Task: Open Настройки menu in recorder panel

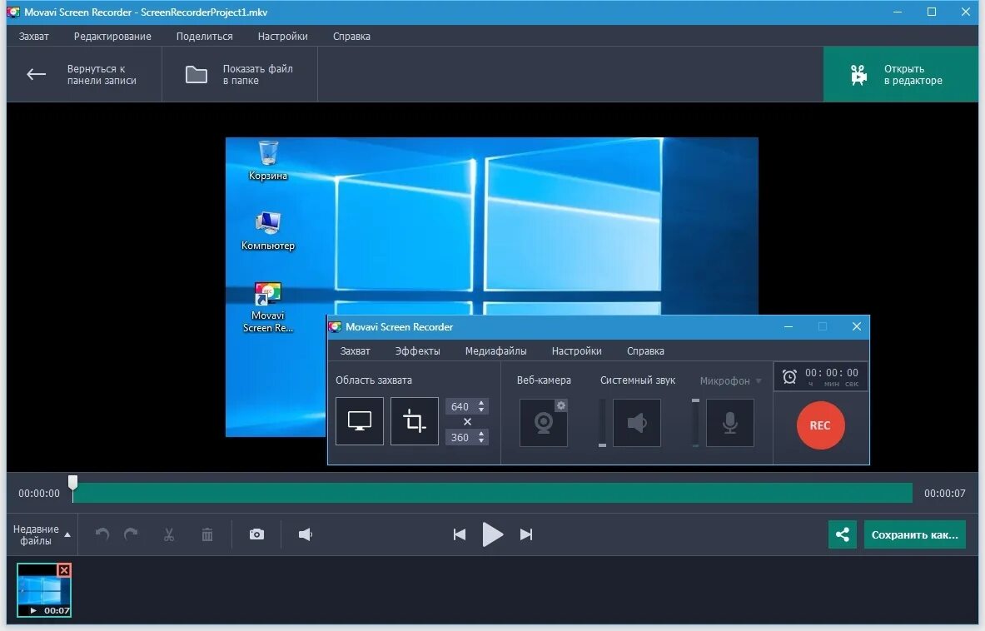Action: [577, 351]
